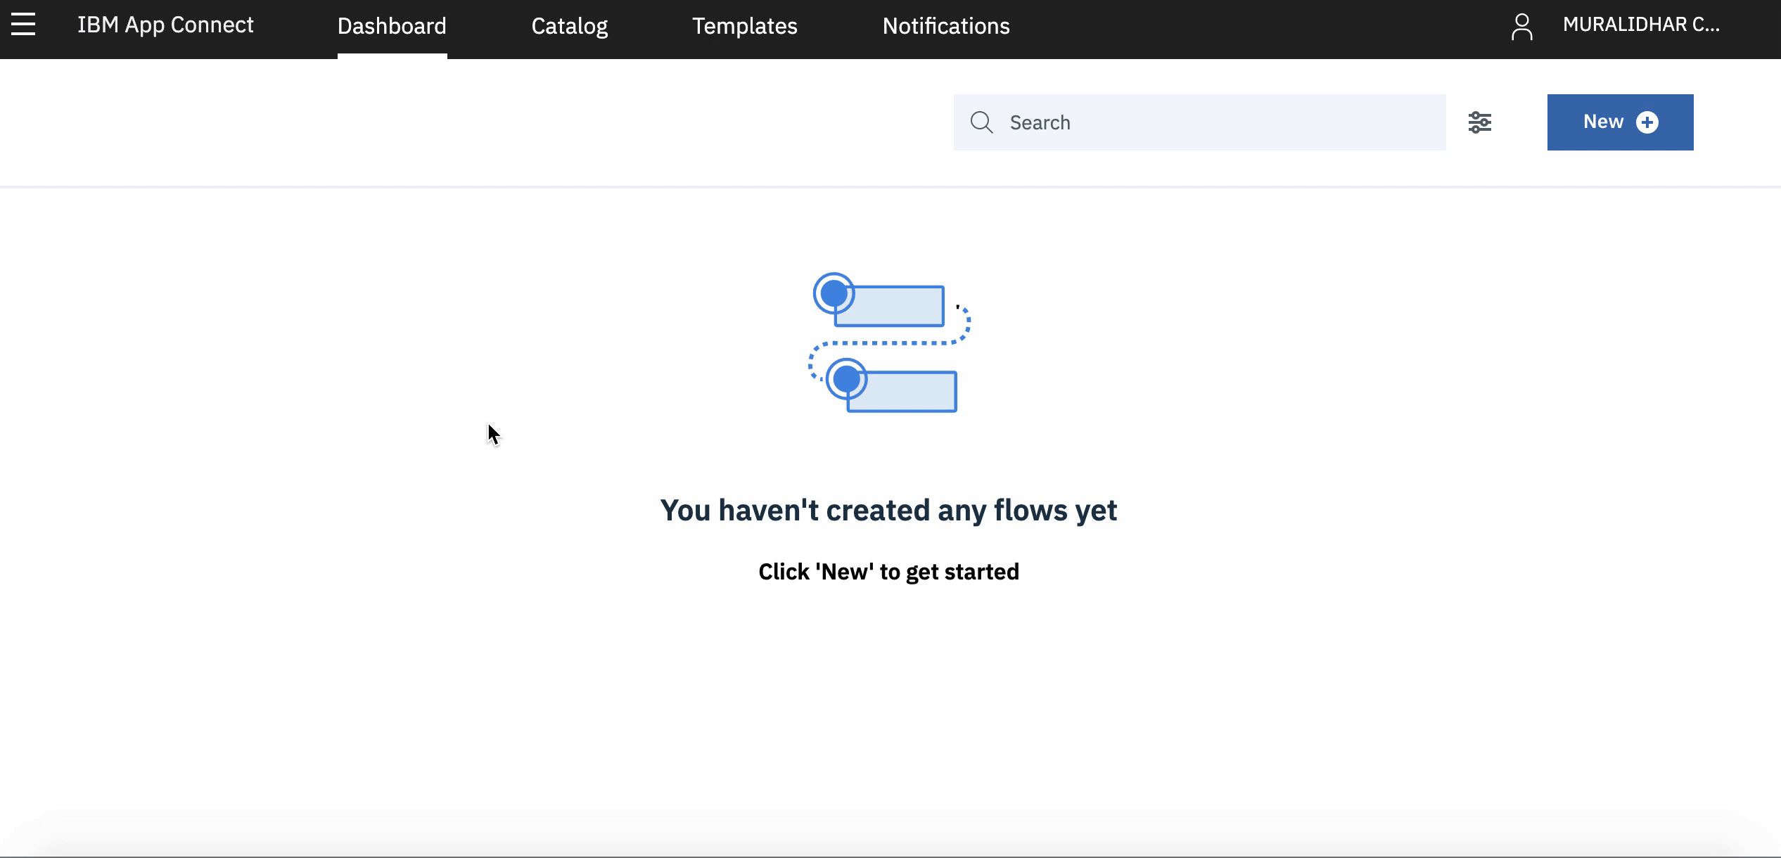Open the filter sliders icon
Image resolution: width=1781 pixels, height=858 pixels.
[x=1479, y=122]
